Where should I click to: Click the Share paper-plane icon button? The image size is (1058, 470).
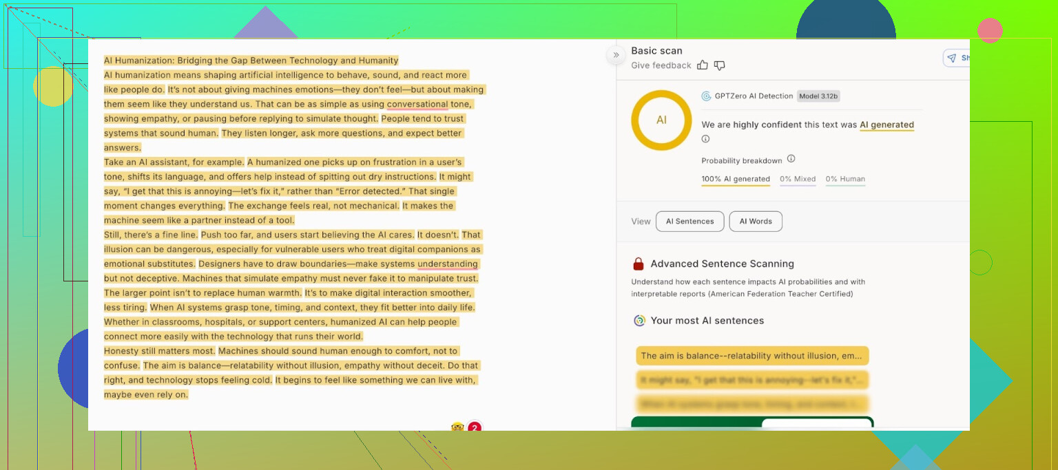pos(955,58)
